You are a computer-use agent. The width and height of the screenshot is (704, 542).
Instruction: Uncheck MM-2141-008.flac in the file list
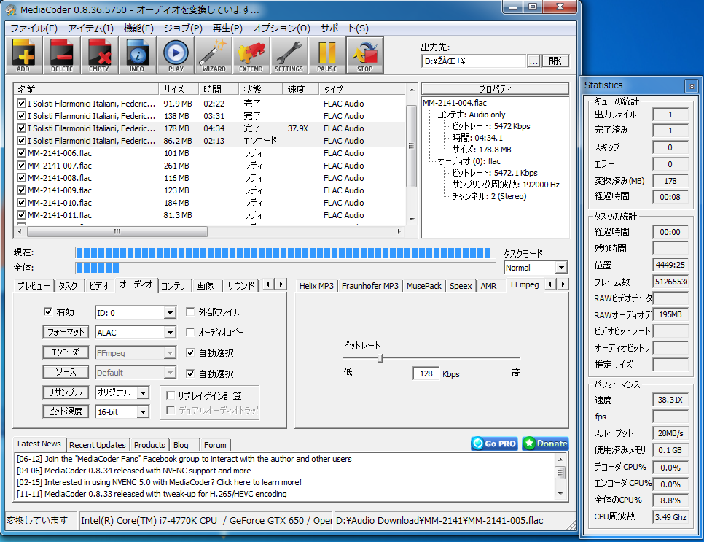21,177
